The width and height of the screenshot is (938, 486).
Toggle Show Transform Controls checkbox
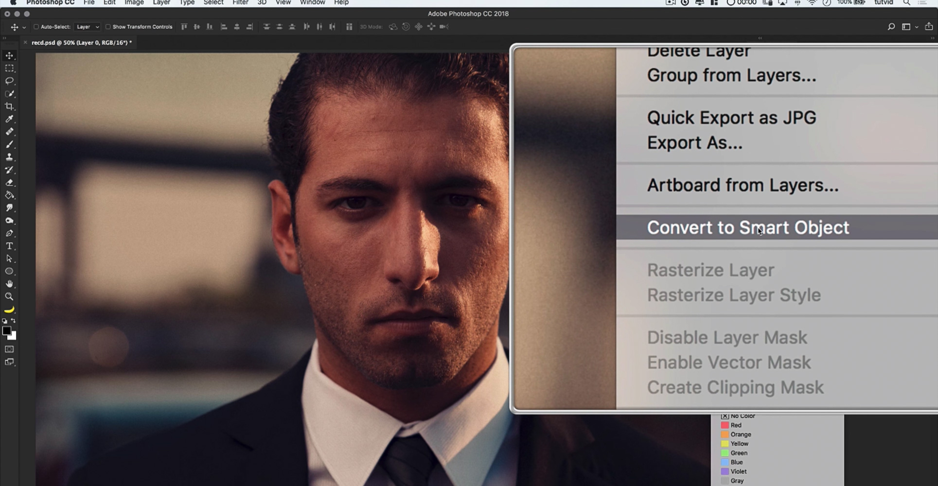coord(108,27)
